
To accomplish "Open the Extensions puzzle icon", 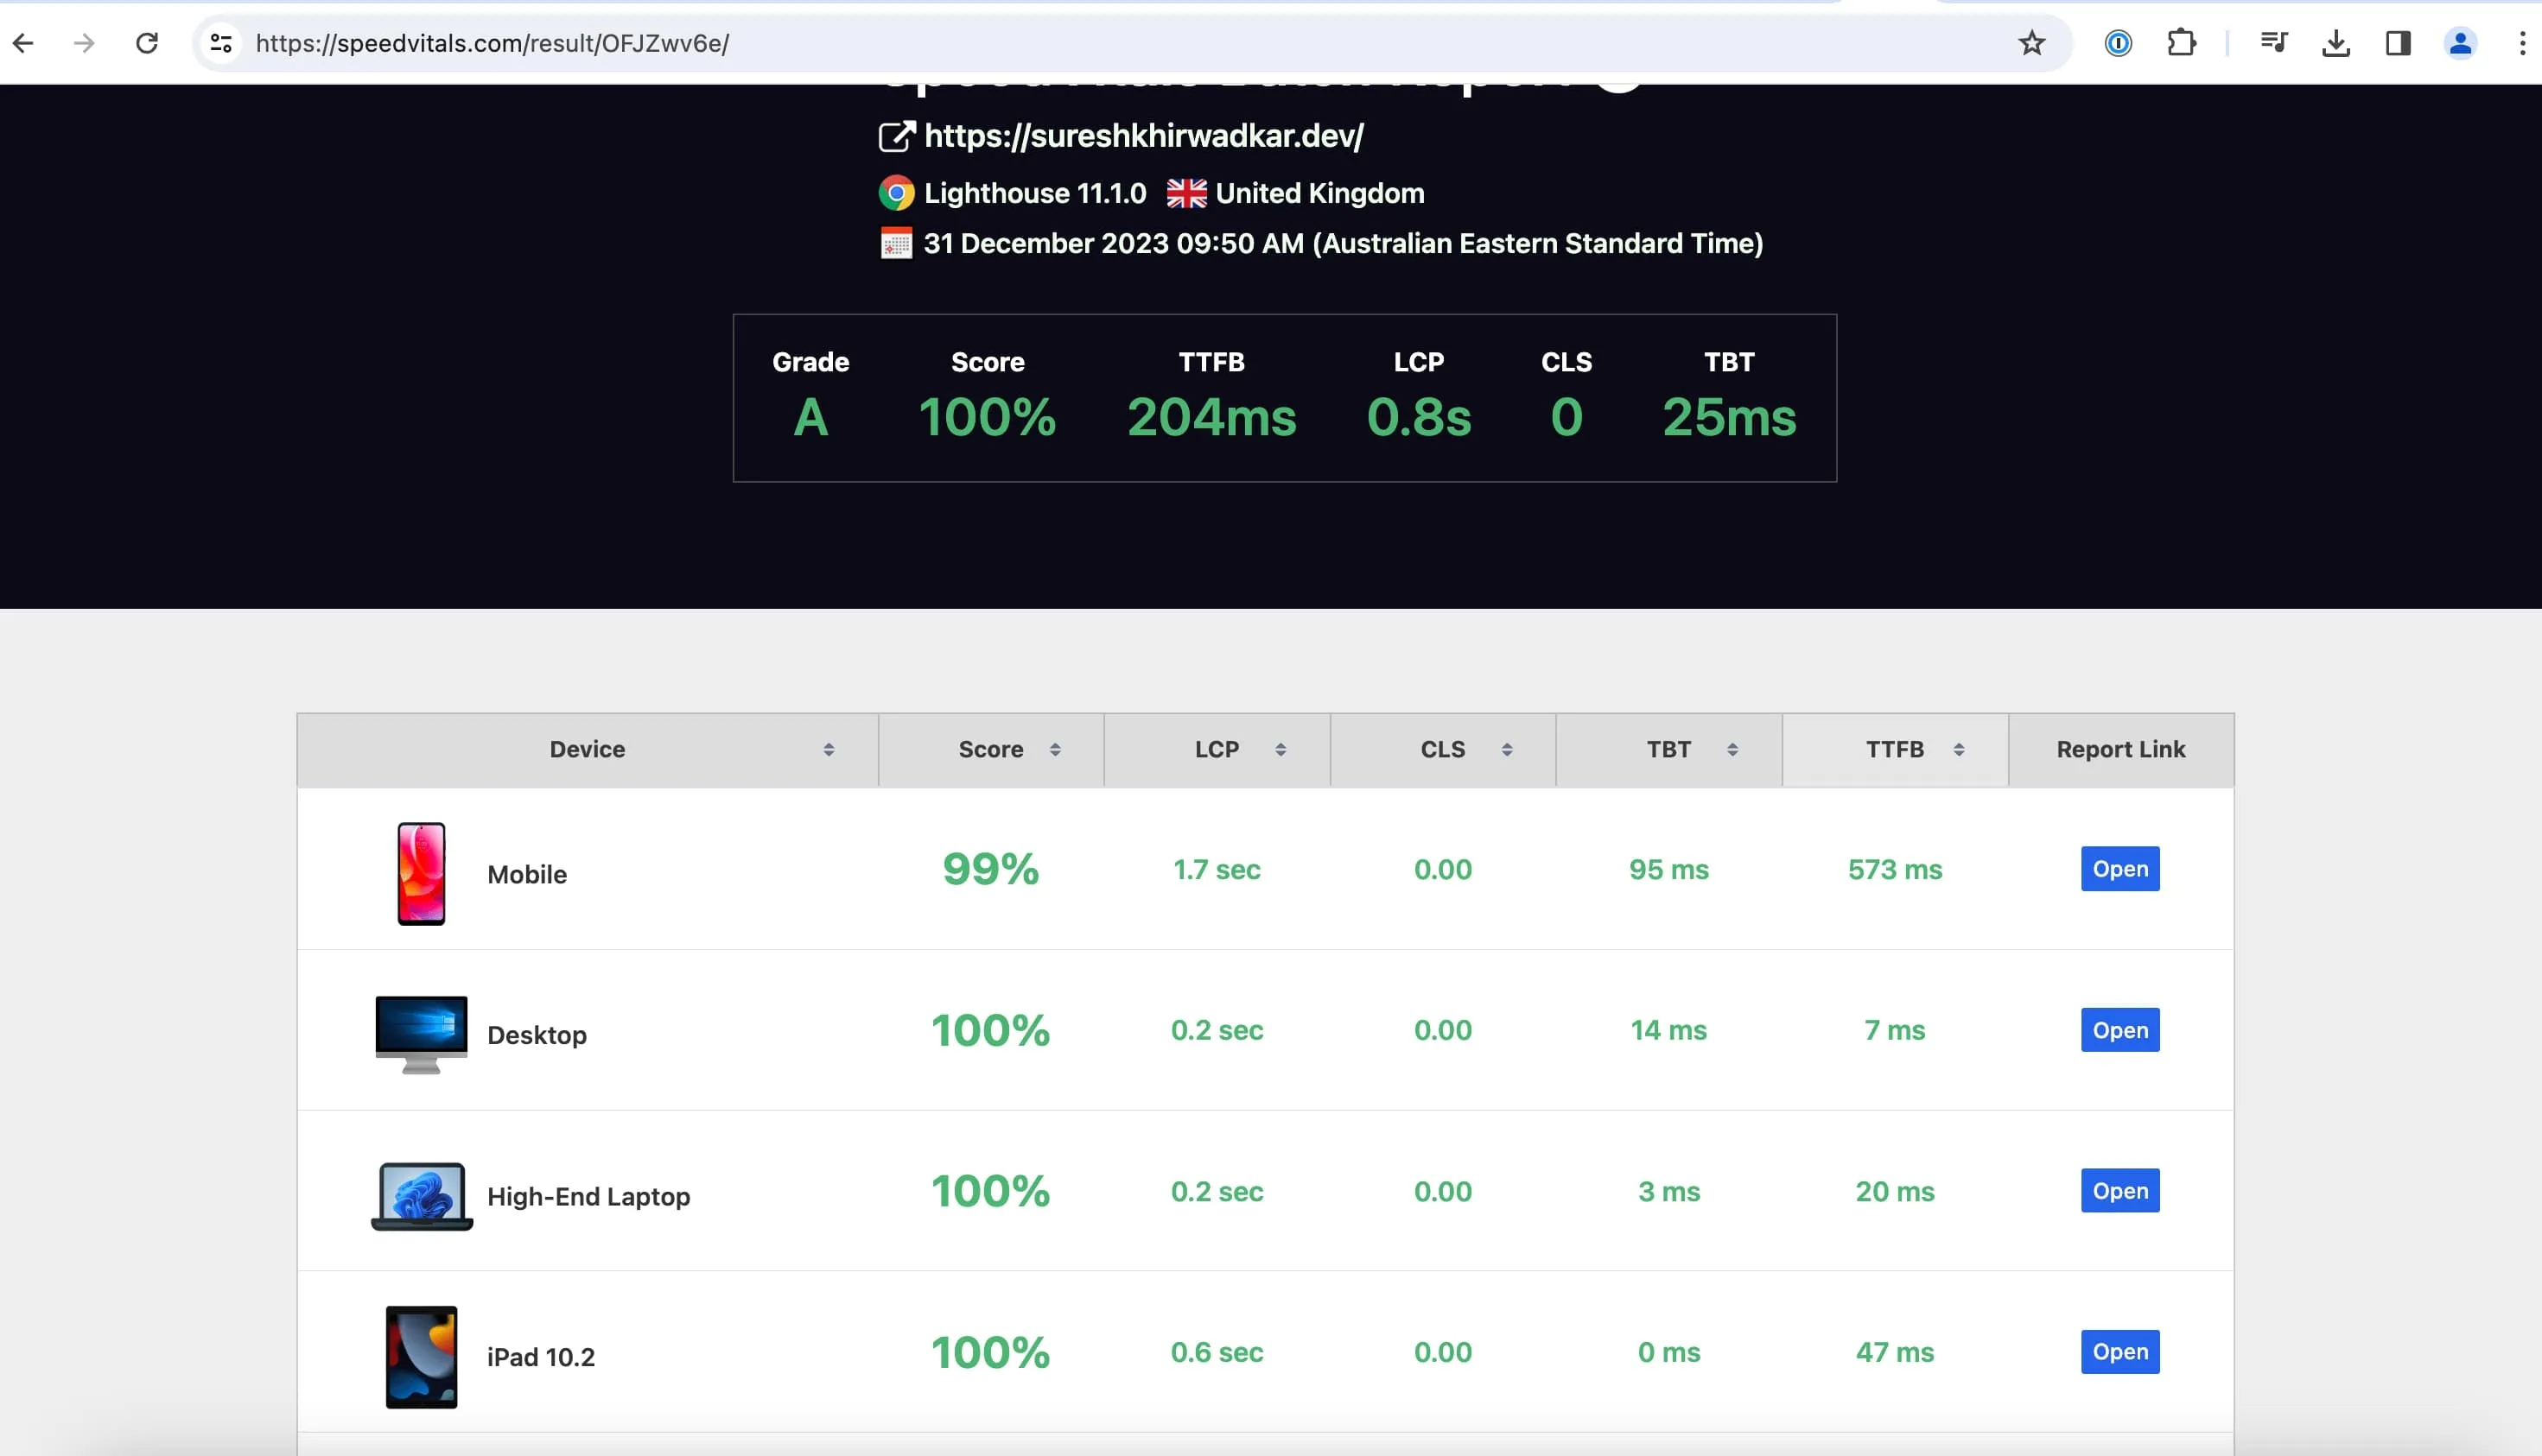I will (x=2181, y=43).
